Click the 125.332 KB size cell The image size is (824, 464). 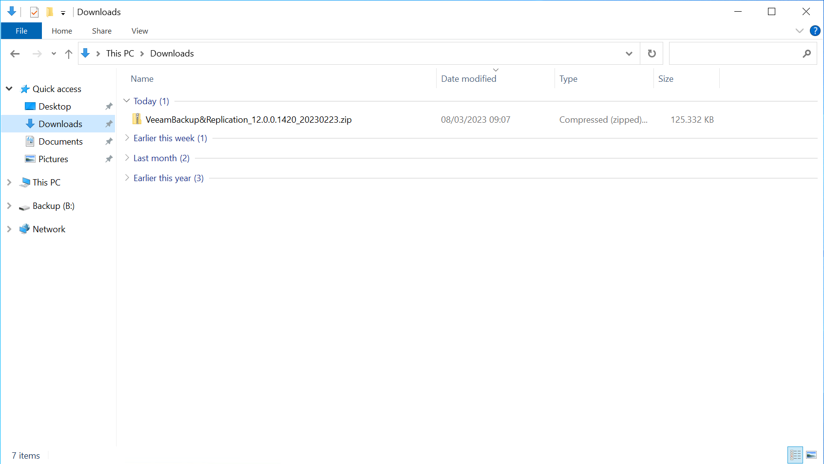[x=692, y=120]
